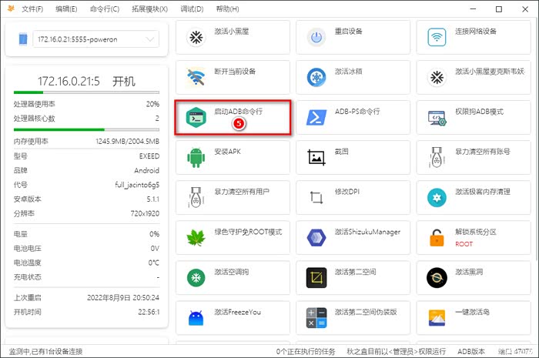Viewport: 539px width, 358px height.
Task: Click the 22:56:1 uptime value
Action: [x=149, y=312]
